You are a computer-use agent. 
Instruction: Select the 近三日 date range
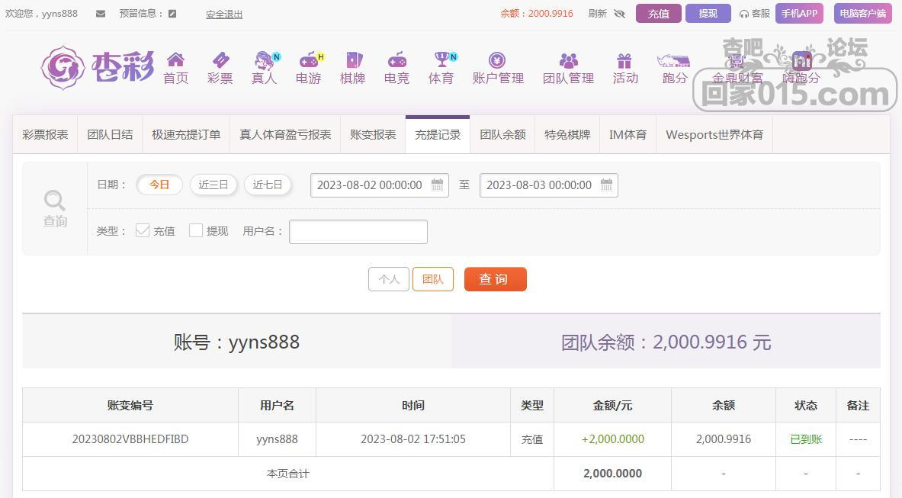213,185
